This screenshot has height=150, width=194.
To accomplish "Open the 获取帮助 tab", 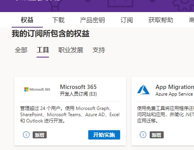I will click(161, 20).
